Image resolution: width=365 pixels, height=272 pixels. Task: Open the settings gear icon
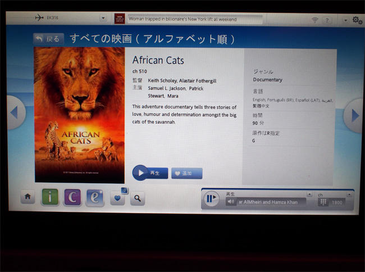click(x=357, y=20)
